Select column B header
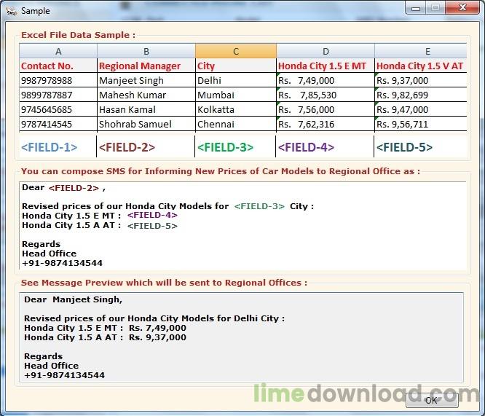The image size is (485, 416). [146, 51]
